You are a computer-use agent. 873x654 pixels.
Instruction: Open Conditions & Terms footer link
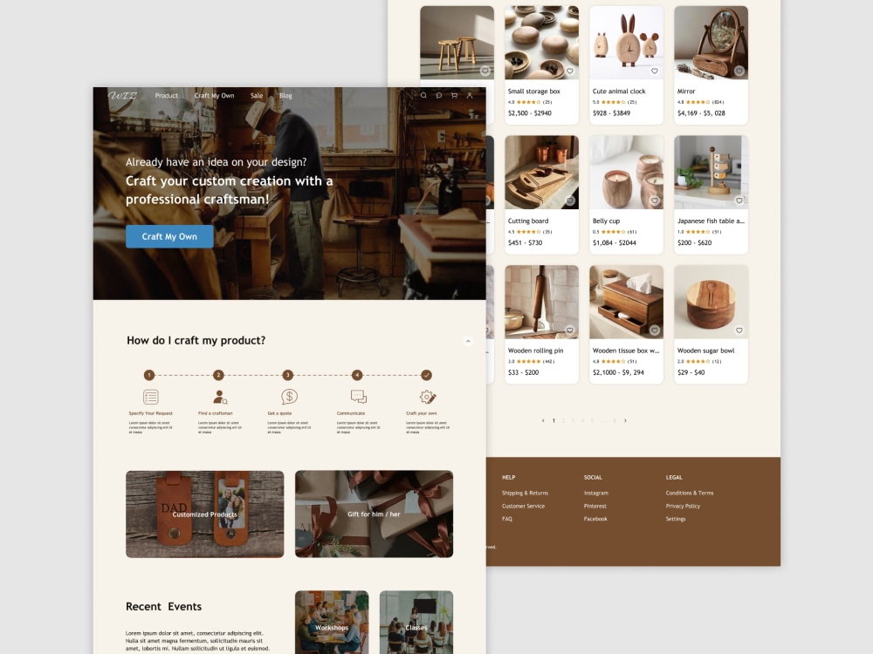pyautogui.click(x=690, y=493)
